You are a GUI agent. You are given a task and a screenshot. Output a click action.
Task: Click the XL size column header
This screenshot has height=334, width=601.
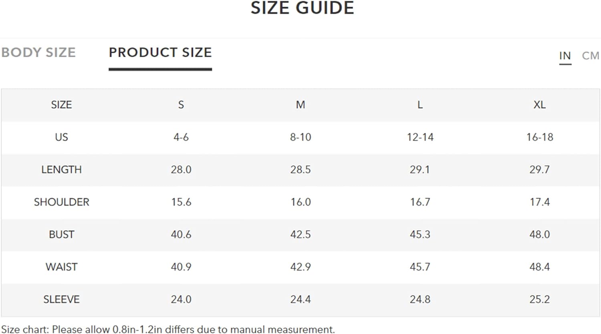(x=539, y=105)
